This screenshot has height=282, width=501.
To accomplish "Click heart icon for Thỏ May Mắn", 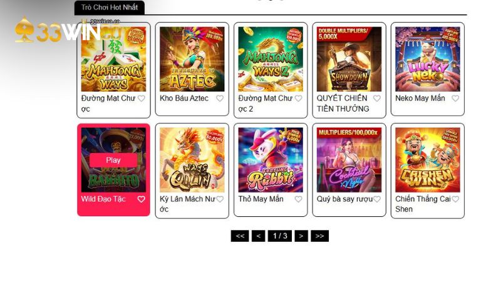I will [x=299, y=199].
